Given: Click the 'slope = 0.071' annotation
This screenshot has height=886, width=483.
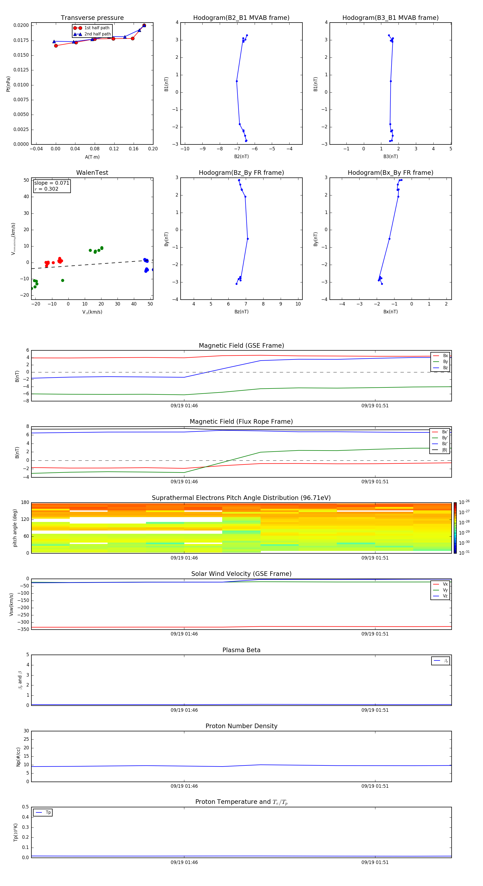Looking at the screenshot, I should 52,183.
